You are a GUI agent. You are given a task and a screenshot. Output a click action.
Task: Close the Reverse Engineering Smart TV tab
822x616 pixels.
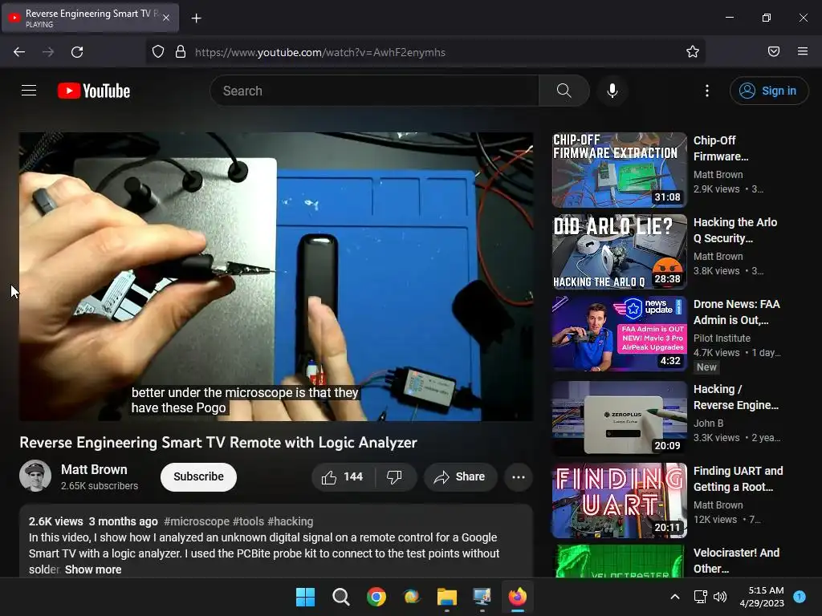(166, 18)
